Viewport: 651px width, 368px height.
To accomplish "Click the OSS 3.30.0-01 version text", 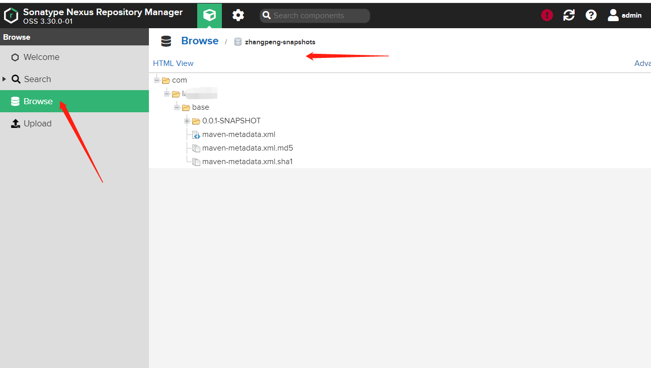I will coord(48,22).
